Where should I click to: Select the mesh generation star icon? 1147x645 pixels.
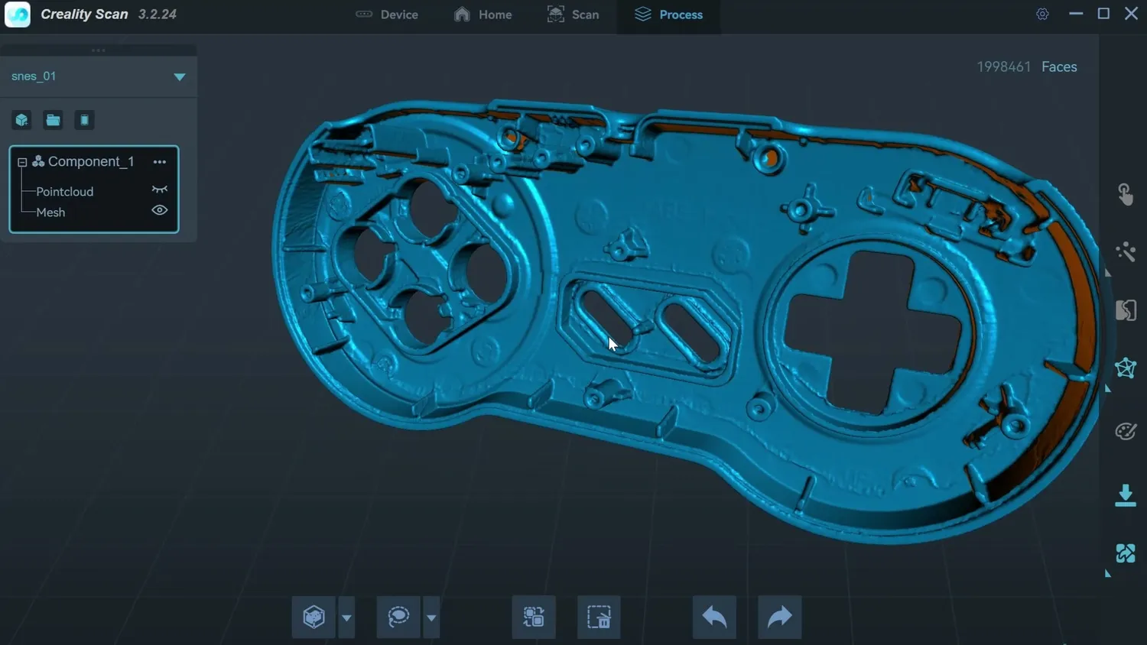point(1126,368)
